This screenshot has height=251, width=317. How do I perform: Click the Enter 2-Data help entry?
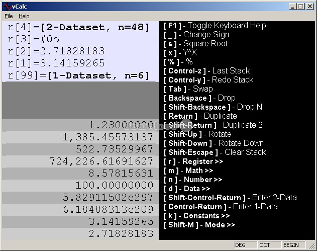click(x=230, y=198)
